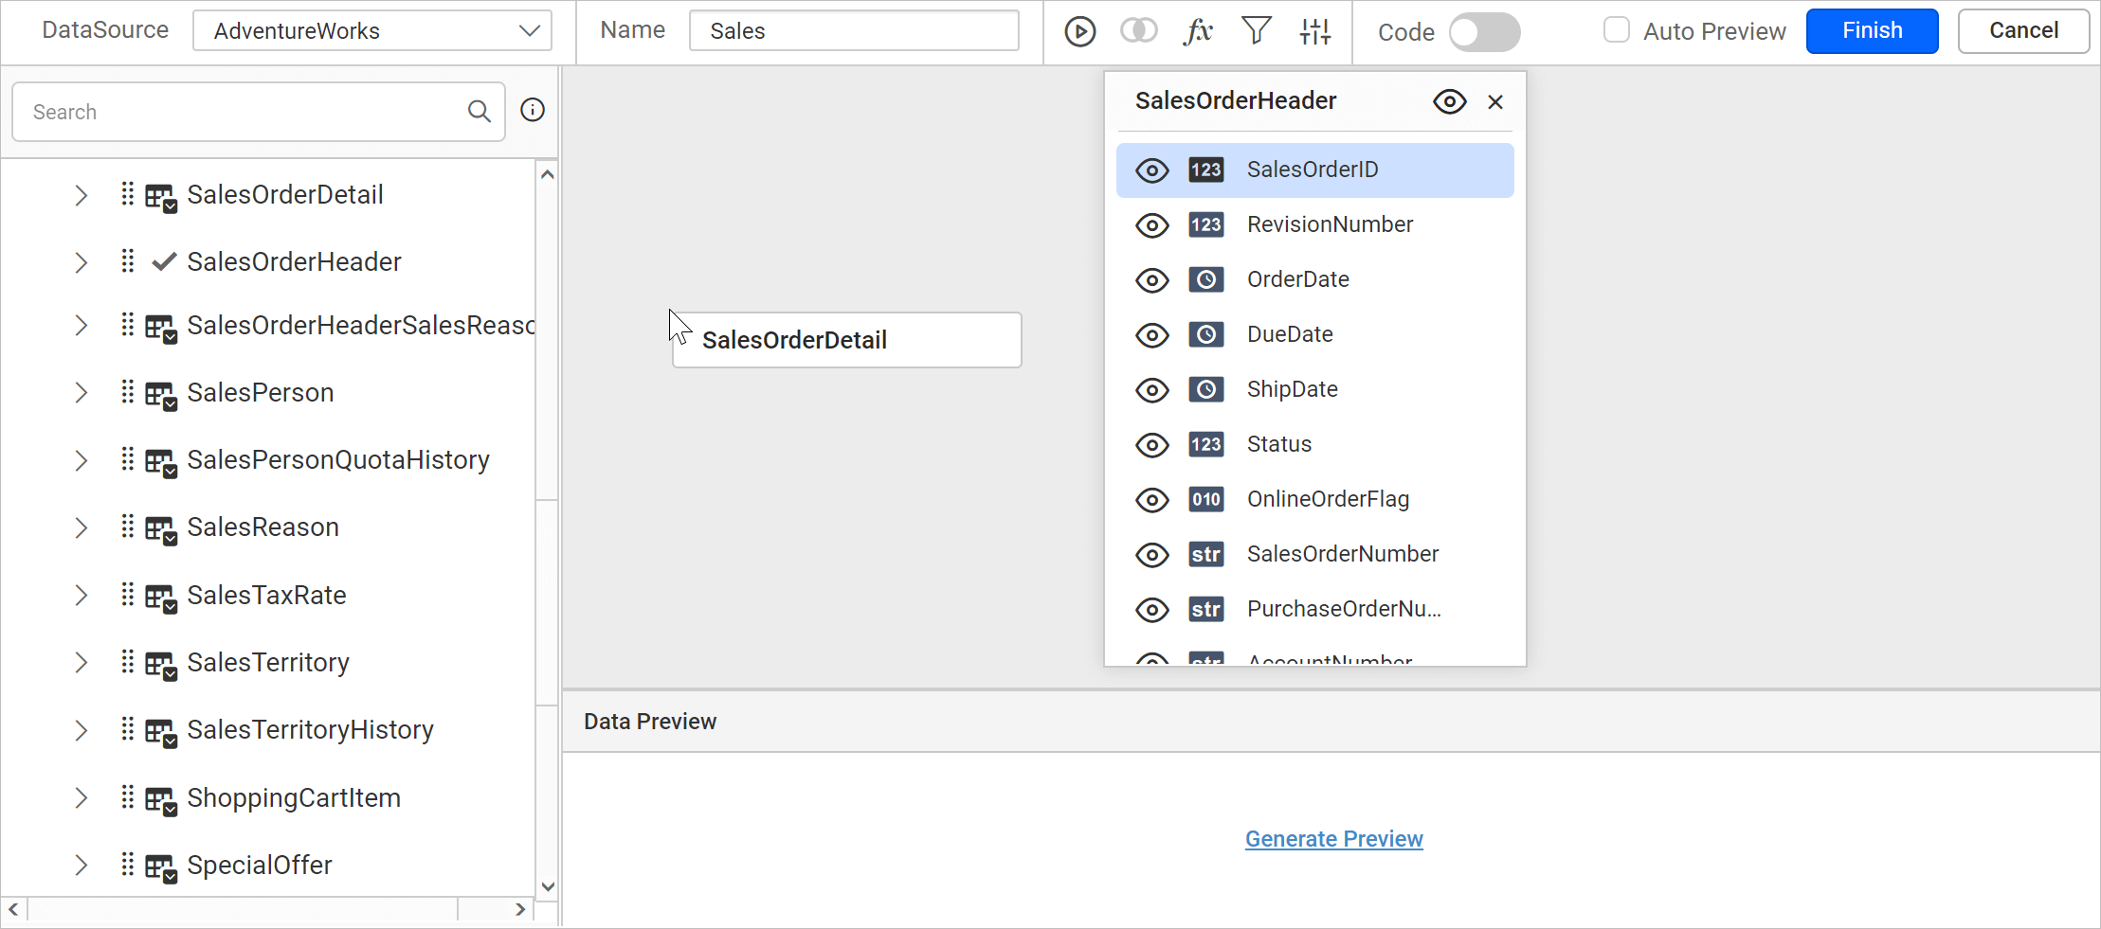Click the vertical scrollbar down arrow in table list

(547, 886)
